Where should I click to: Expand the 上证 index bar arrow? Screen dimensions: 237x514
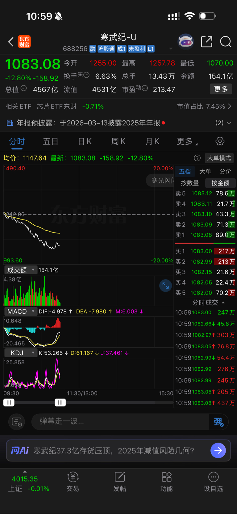(x=25, y=471)
